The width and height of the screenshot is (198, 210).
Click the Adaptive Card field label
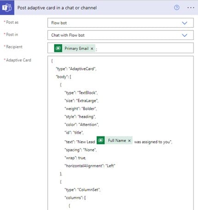click(18, 60)
